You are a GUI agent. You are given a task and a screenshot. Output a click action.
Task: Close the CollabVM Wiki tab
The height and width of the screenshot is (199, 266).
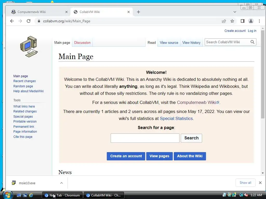tap(129, 12)
